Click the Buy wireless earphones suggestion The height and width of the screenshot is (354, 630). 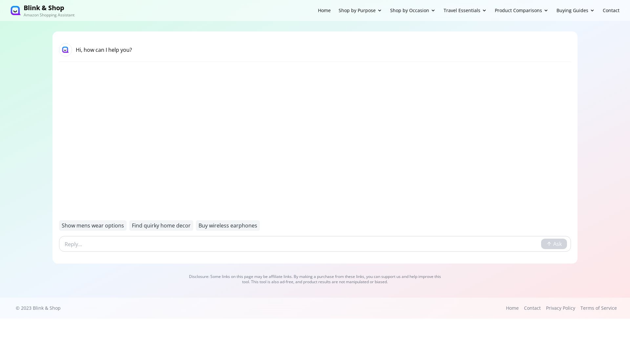[x=228, y=226]
